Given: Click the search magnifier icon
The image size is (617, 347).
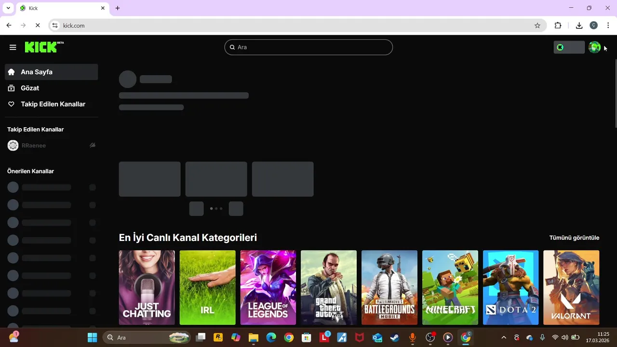Looking at the screenshot, I should tap(232, 47).
